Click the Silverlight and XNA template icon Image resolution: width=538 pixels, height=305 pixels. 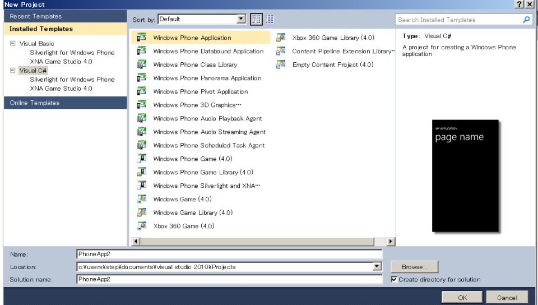click(141, 185)
